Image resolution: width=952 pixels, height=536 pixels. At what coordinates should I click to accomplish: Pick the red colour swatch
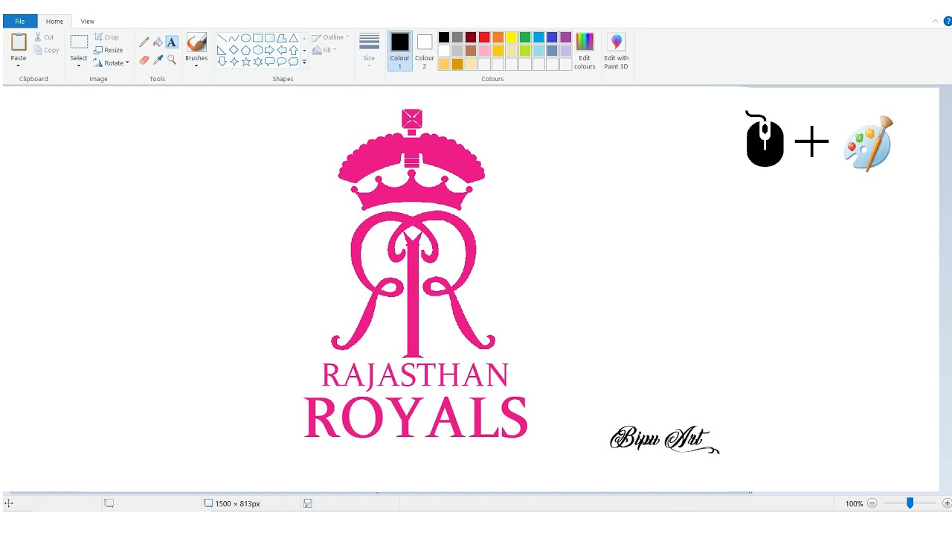(484, 37)
